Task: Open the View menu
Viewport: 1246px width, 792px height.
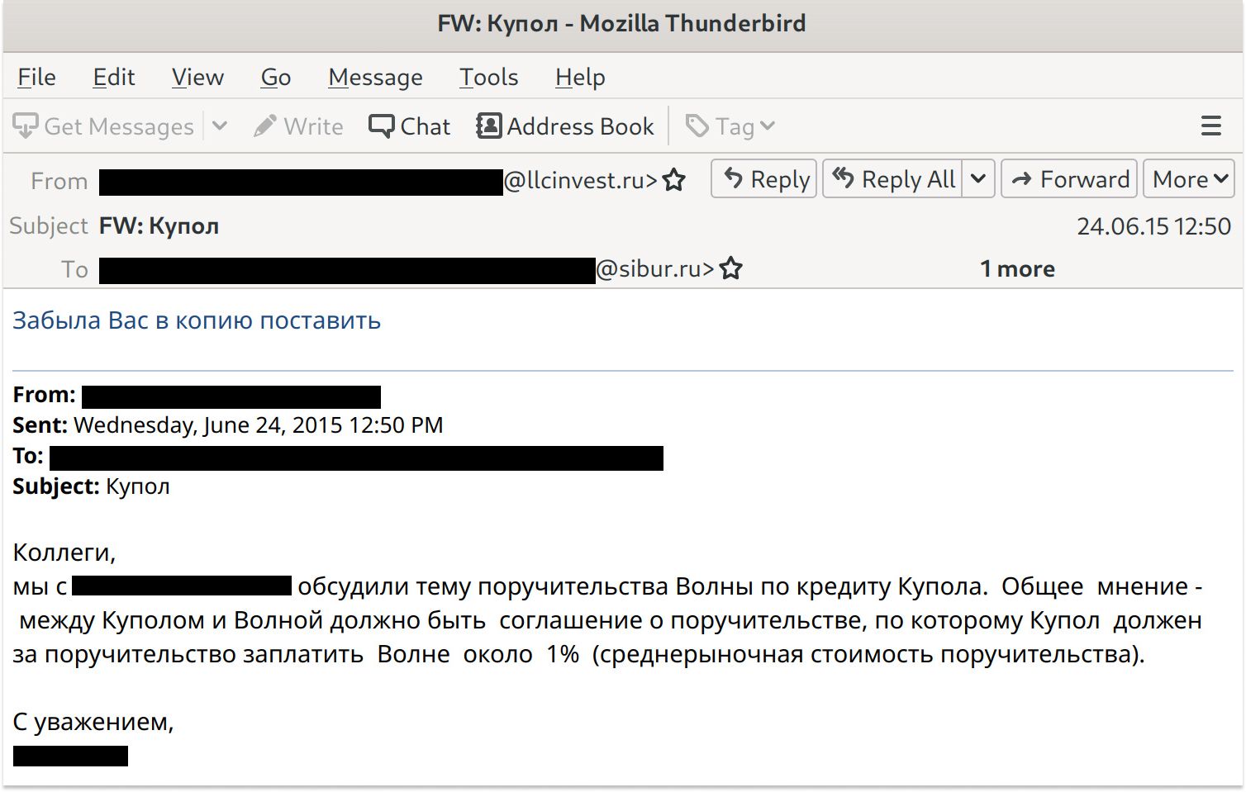Action: click(x=197, y=77)
